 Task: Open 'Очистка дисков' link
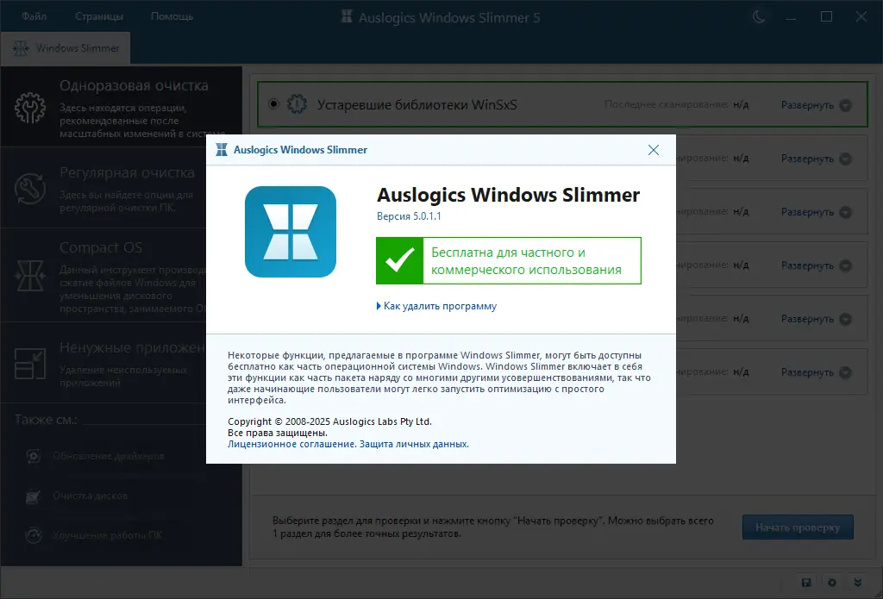90,496
